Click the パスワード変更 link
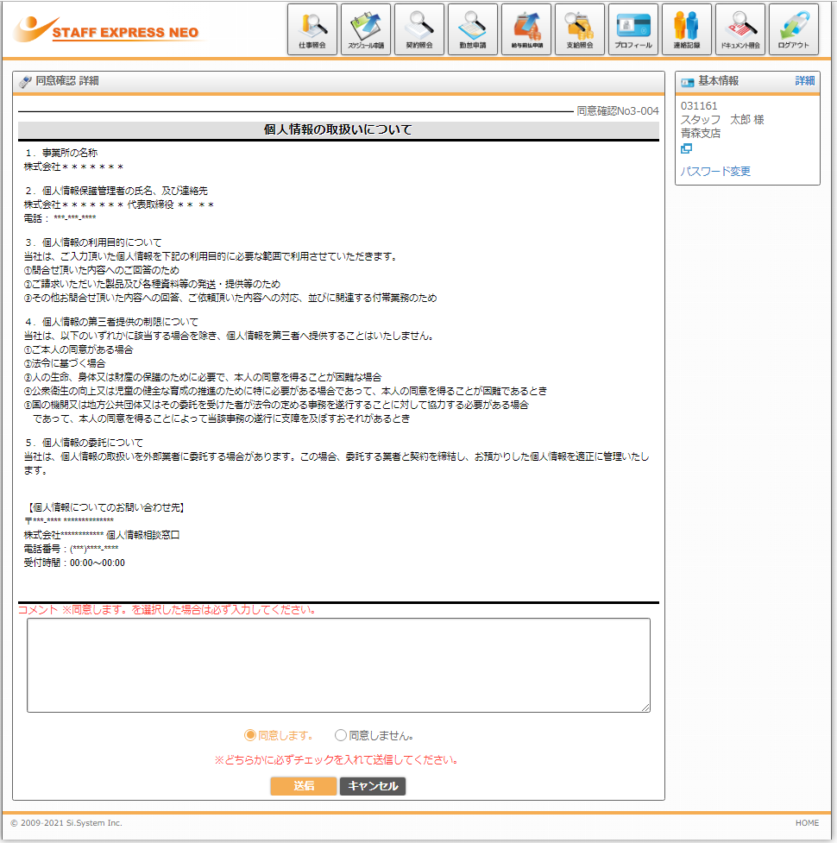 (715, 171)
